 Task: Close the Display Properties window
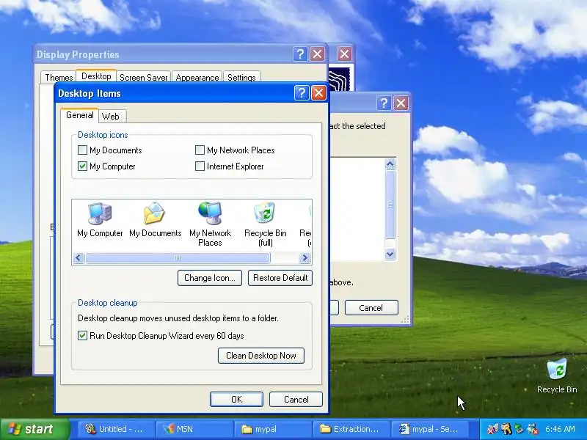(317, 54)
